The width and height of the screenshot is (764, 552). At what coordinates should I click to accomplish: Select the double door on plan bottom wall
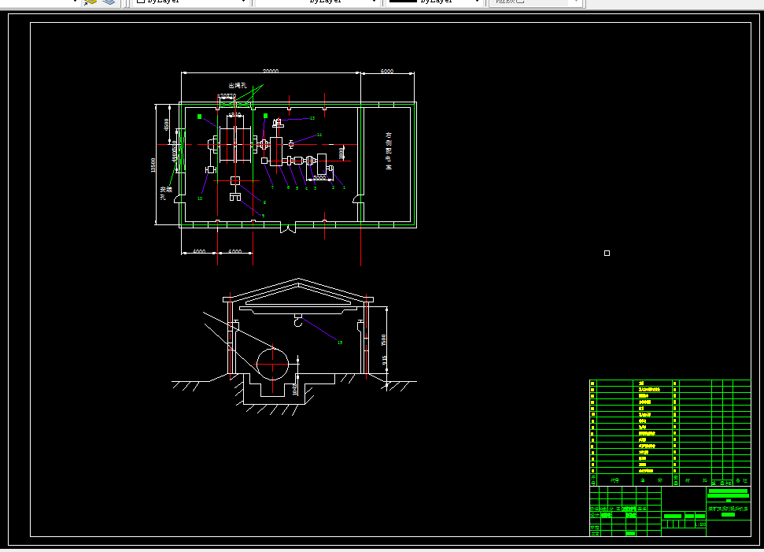click(288, 228)
